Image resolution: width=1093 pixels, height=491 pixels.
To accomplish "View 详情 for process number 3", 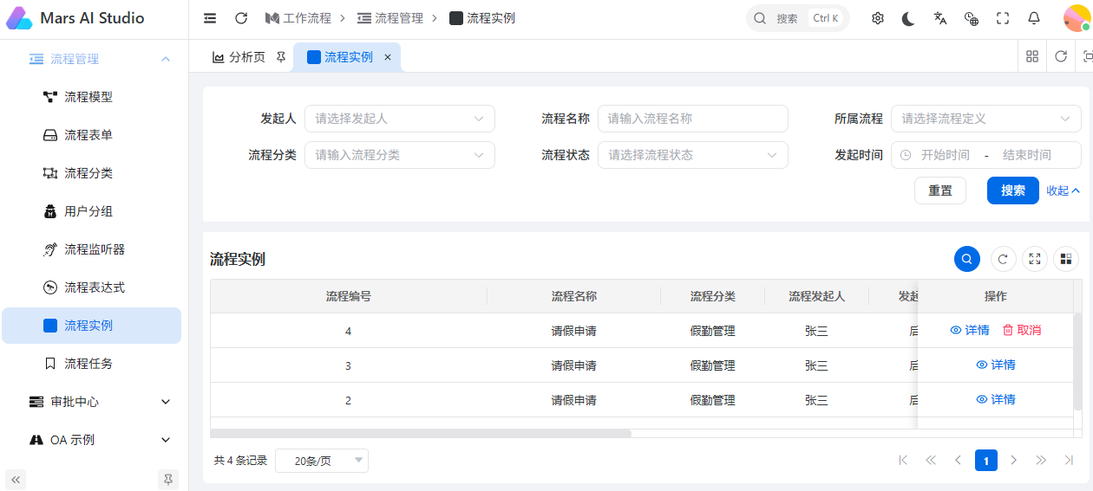I will [996, 365].
